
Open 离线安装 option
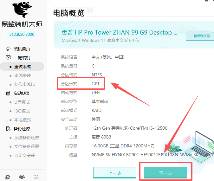[x=23, y=75]
